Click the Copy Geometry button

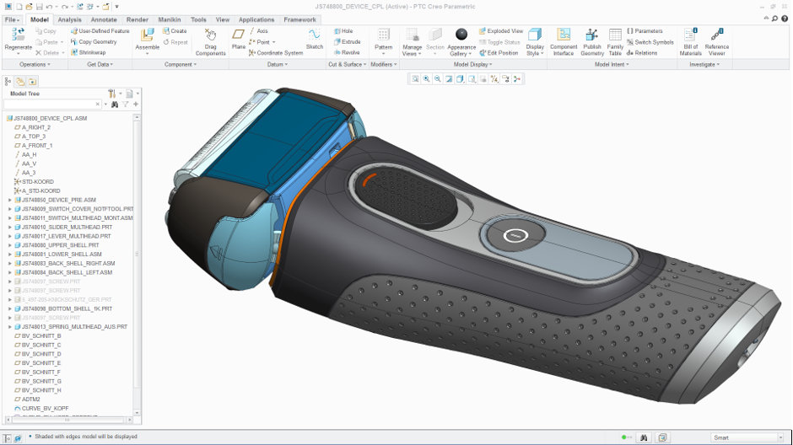94,42
